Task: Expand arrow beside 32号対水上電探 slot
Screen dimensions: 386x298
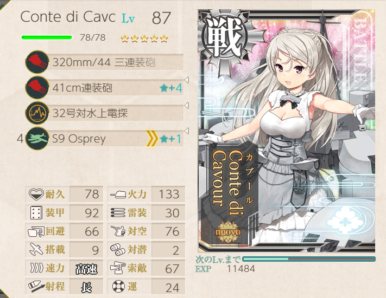Action: coord(187,106)
